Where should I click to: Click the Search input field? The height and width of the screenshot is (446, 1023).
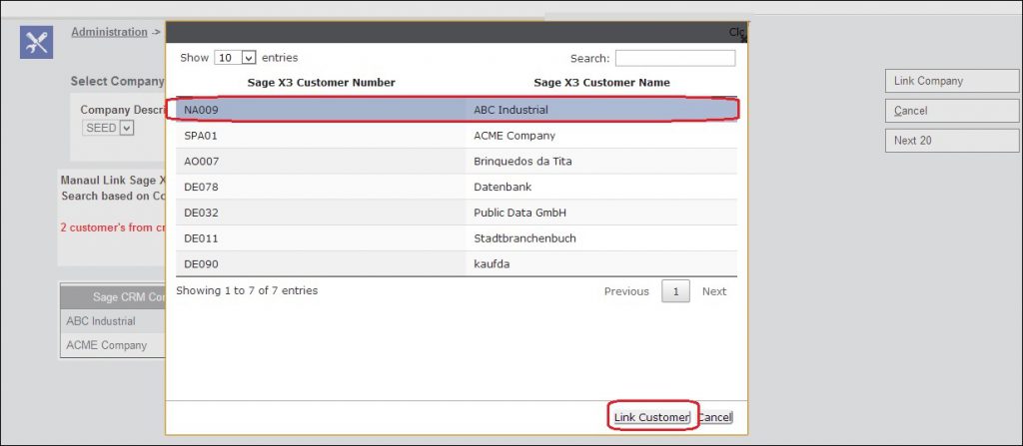(x=675, y=58)
